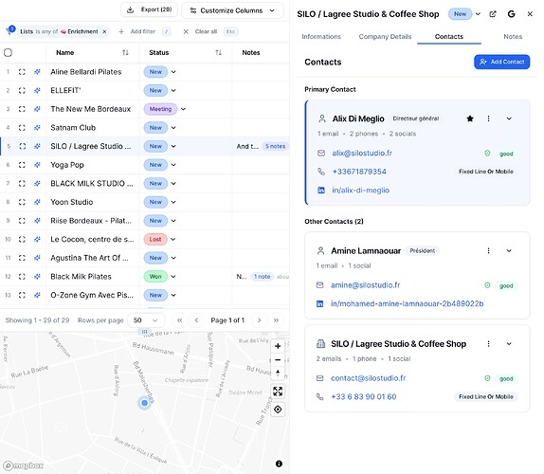Close the SILO detail panel
The image size is (544, 474).
pyautogui.click(x=530, y=14)
